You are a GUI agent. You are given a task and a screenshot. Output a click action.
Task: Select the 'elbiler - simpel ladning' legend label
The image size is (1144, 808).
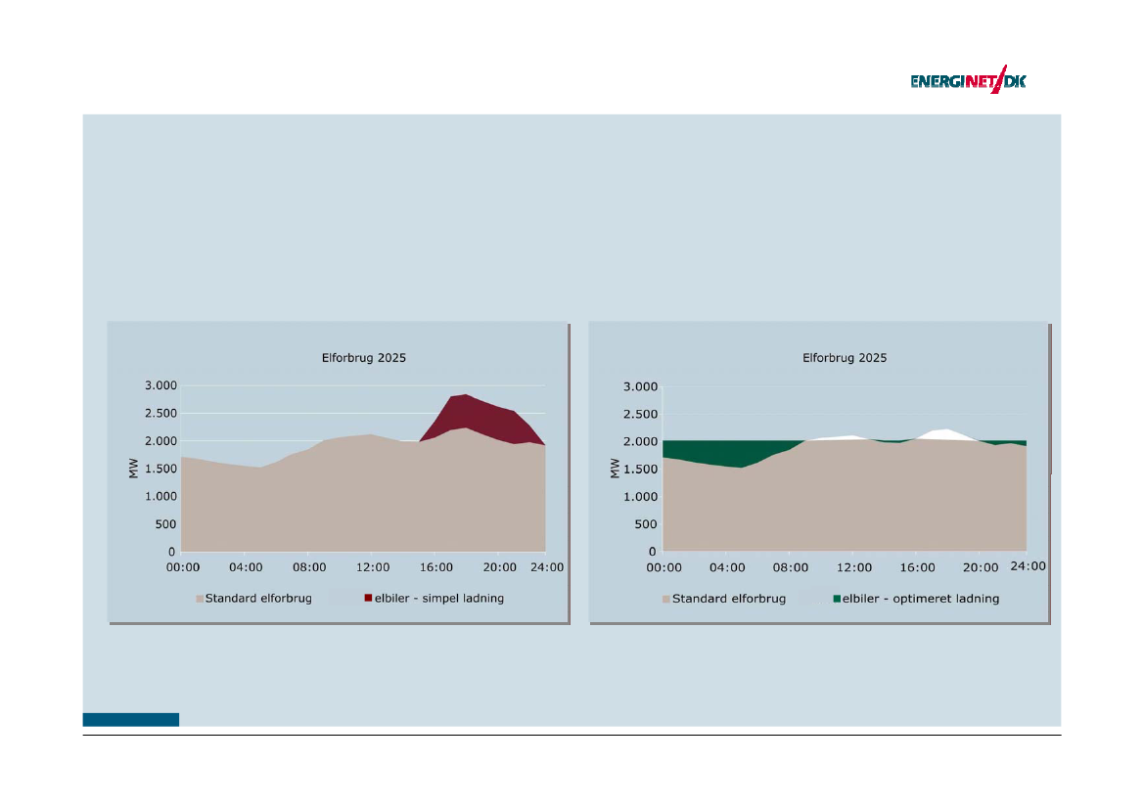click(439, 598)
